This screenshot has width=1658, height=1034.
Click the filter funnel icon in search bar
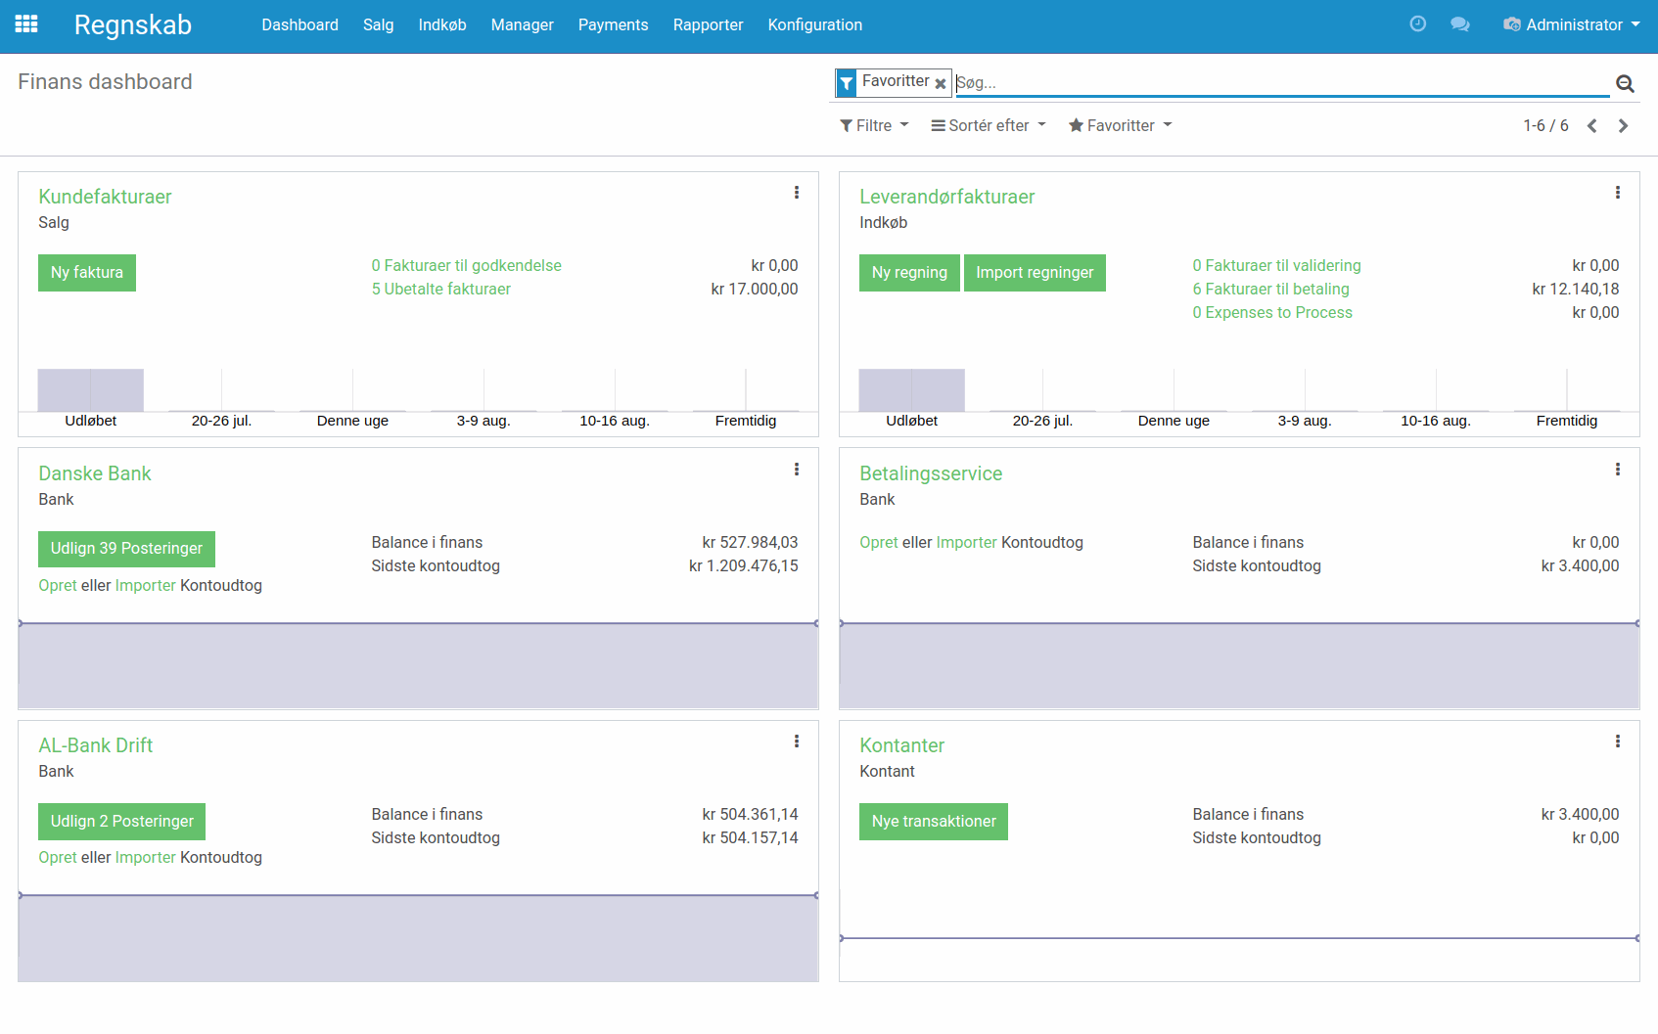pos(846,82)
